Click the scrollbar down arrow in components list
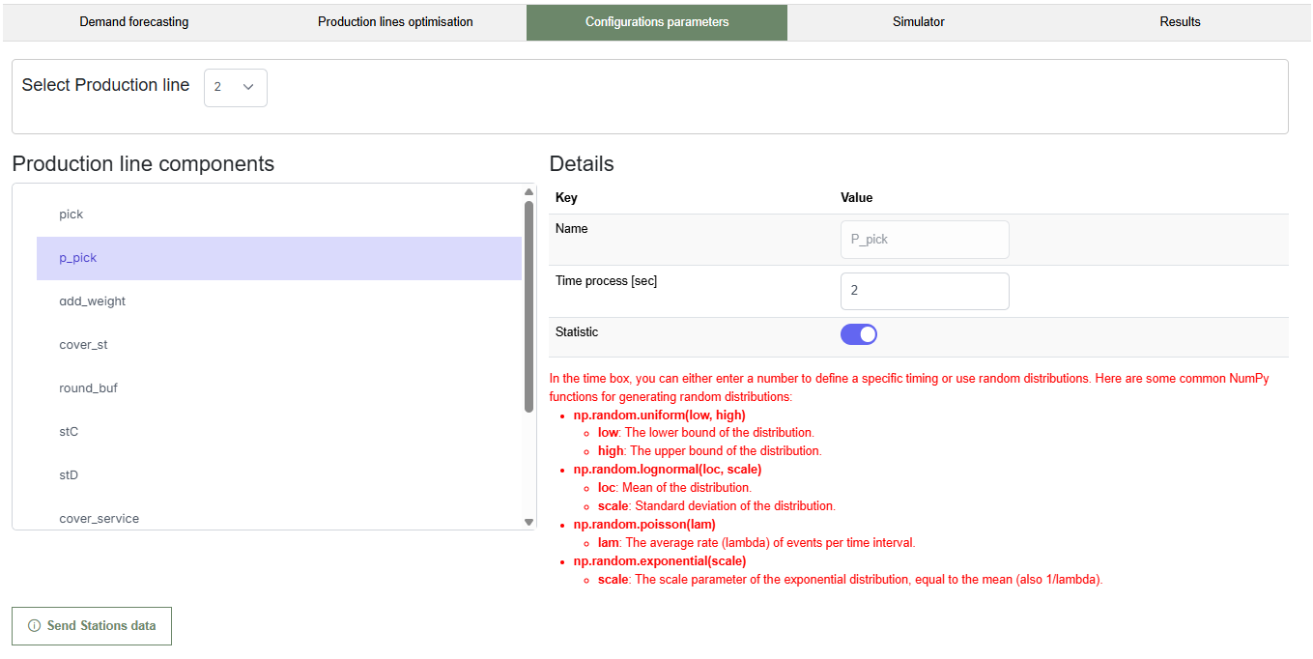This screenshot has height=659, width=1313. tap(528, 521)
